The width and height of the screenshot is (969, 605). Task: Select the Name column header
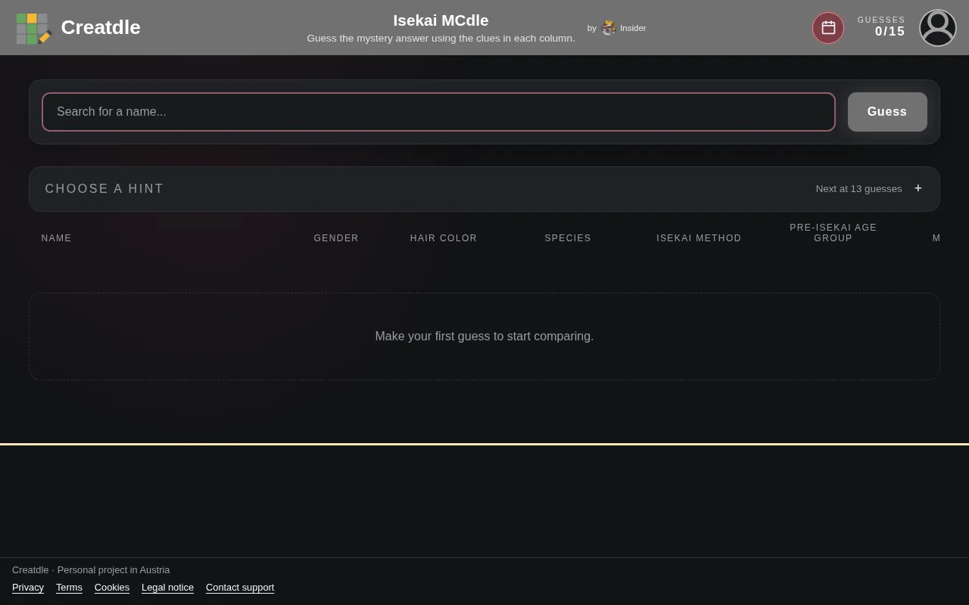57,238
